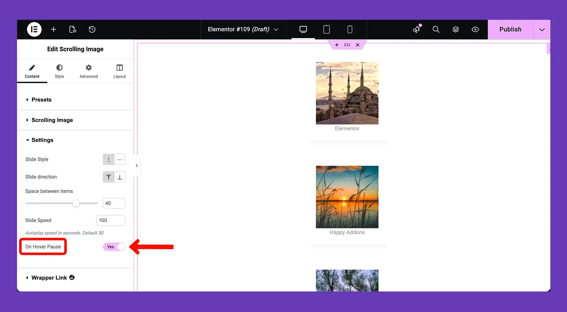Open the Elementor #109 document dropdown
The height and width of the screenshot is (312, 567).
(243, 29)
